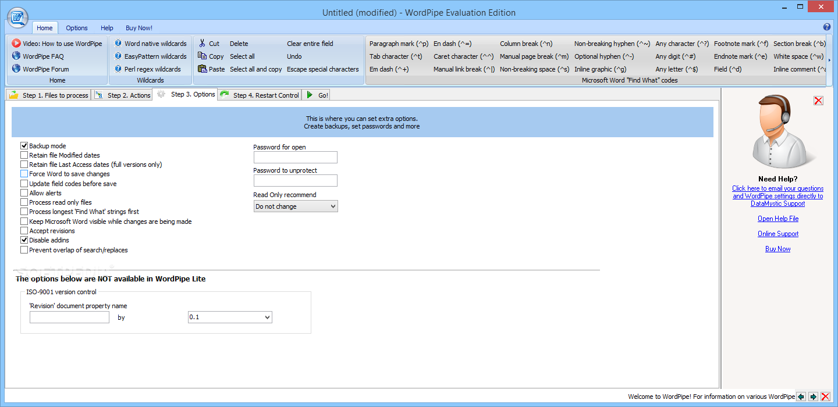
Task: Toggle the Backup mode checkbox
Action: pyautogui.click(x=24, y=146)
